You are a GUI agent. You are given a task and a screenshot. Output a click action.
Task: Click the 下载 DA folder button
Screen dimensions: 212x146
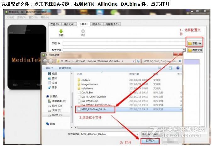tap(195, 43)
